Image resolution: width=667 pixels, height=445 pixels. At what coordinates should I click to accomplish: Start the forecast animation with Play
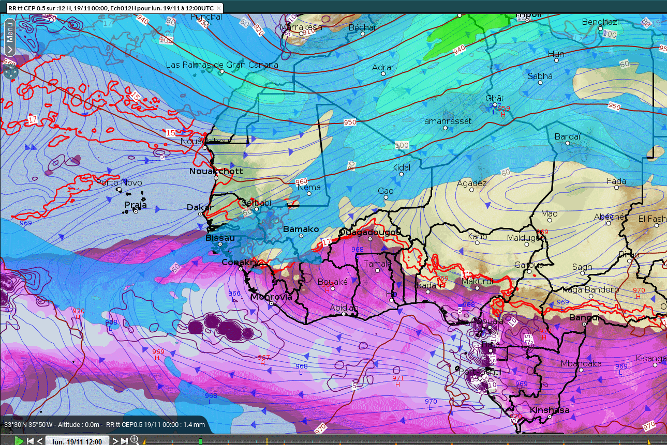[19, 440]
